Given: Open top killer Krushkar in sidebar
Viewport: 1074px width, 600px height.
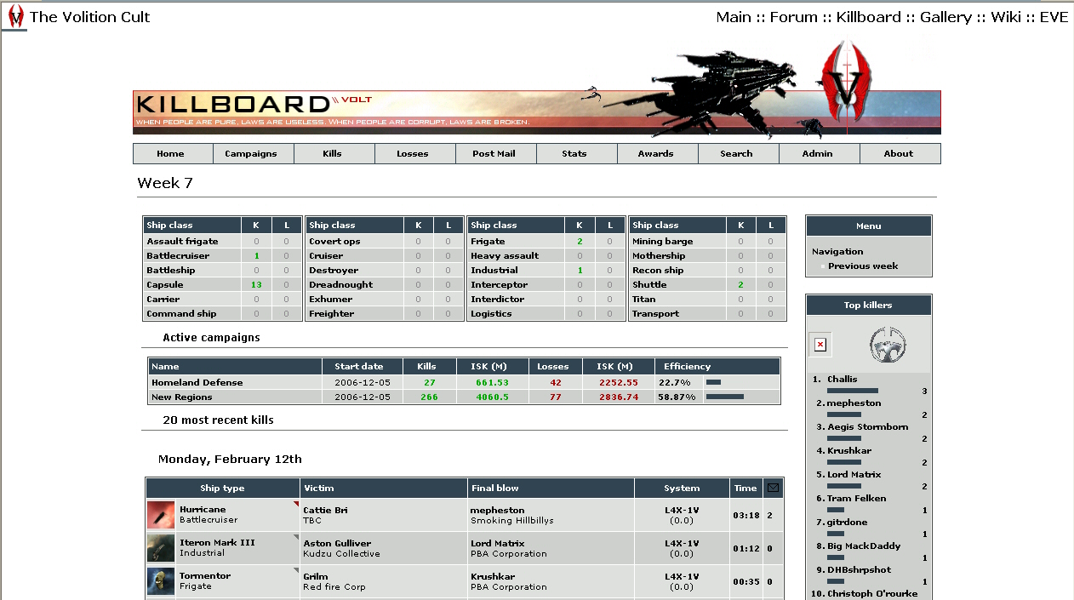Looking at the screenshot, I should (x=849, y=451).
